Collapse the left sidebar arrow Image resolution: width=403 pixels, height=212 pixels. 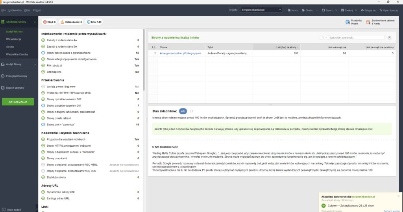point(37,209)
